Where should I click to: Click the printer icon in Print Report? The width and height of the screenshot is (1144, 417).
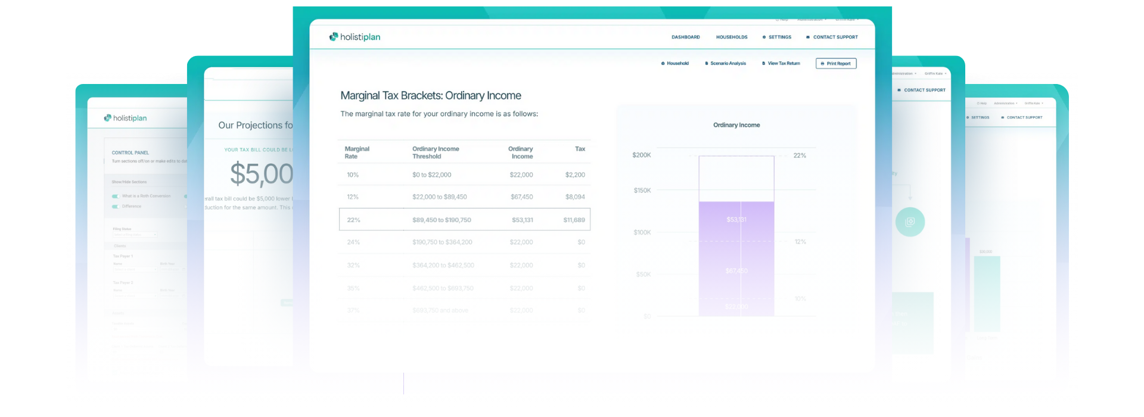(822, 64)
